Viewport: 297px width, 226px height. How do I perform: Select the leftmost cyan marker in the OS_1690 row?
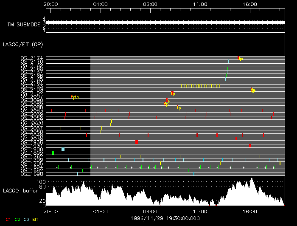[78, 174]
